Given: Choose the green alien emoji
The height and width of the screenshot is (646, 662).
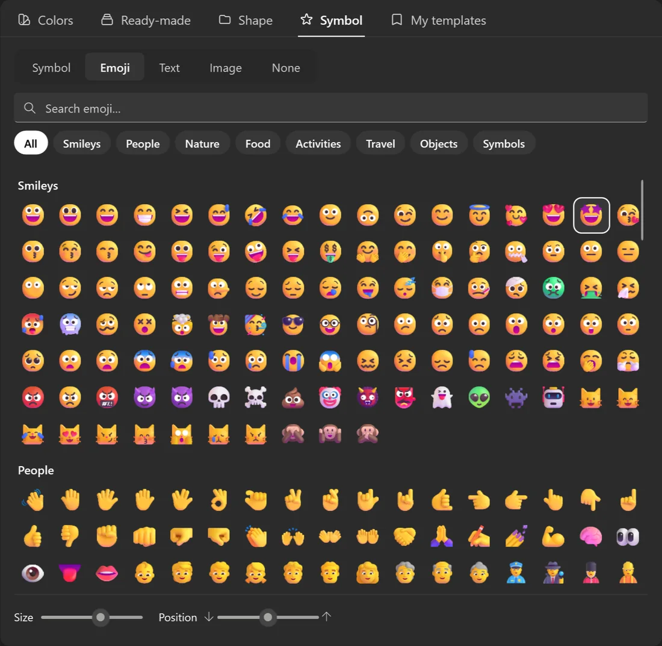Looking at the screenshot, I should pyautogui.click(x=479, y=397).
